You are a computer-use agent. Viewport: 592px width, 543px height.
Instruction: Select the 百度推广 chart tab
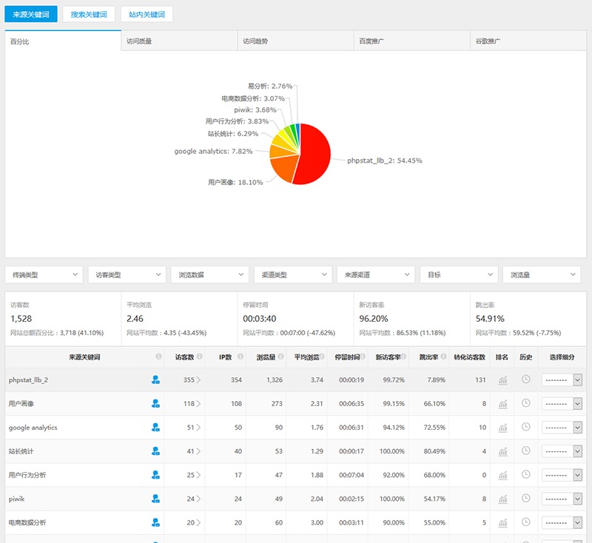pyautogui.click(x=412, y=41)
